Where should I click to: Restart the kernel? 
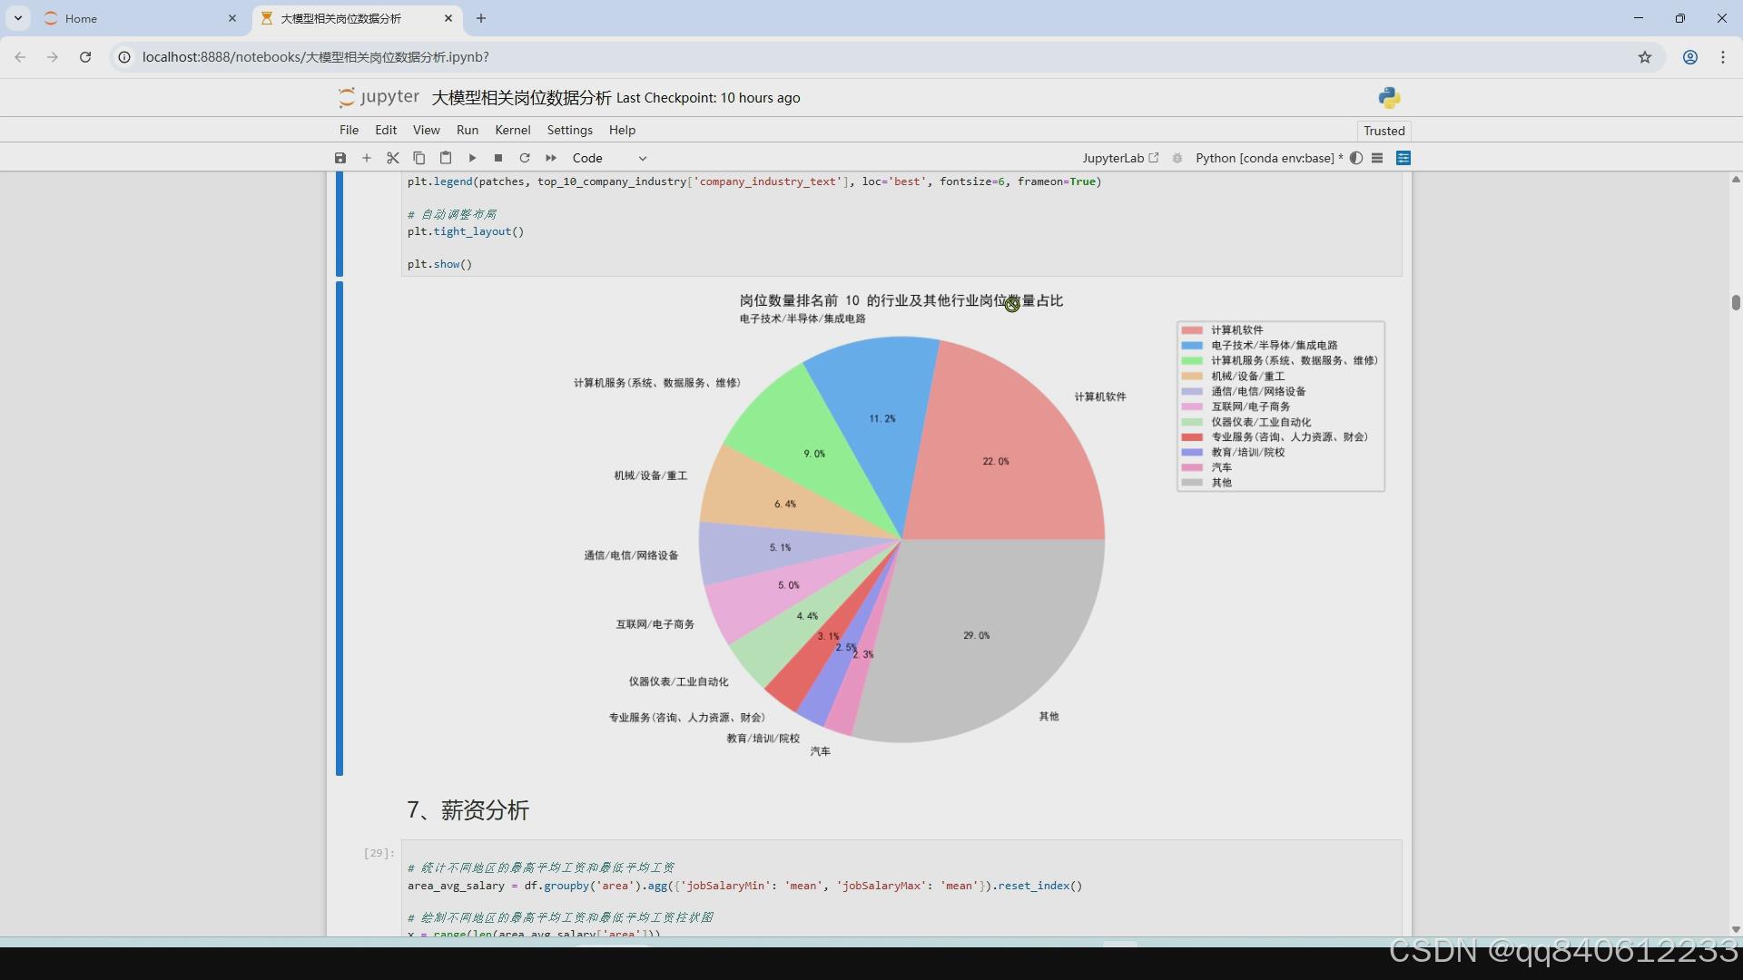525,158
